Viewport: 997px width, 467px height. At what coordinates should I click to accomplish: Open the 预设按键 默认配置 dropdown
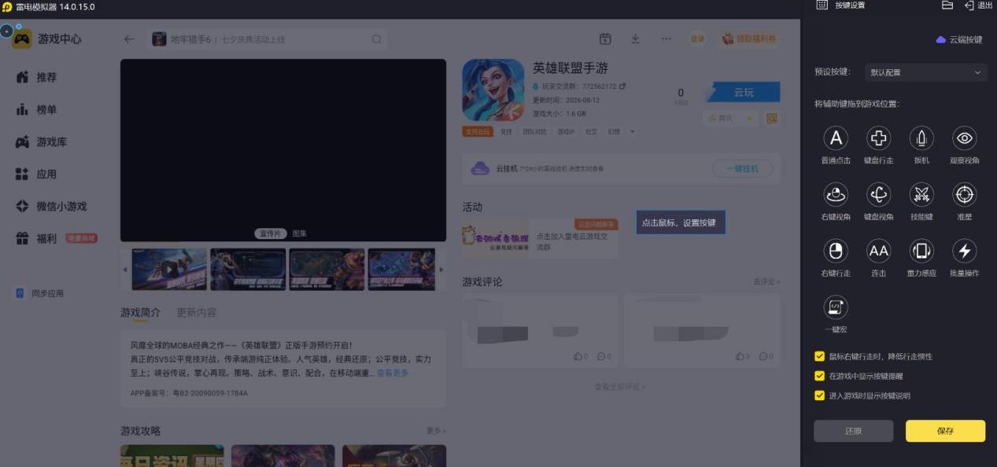[x=925, y=72]
